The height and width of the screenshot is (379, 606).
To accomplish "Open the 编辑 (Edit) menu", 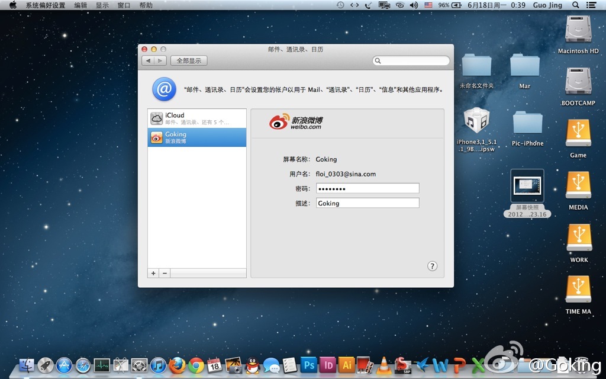I will [x=80, y=5].
